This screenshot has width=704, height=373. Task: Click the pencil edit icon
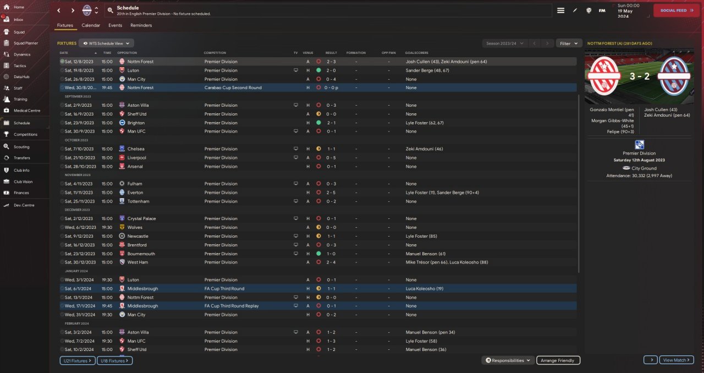point(575,10)
